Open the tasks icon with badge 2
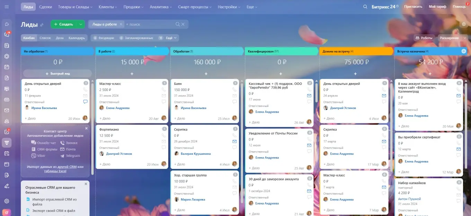The image size is (471, 216). coord(7,132)
